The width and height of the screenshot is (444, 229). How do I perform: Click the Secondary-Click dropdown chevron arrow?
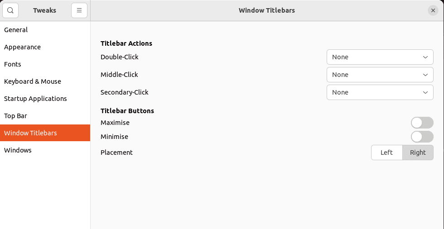[x=425, y=92]
